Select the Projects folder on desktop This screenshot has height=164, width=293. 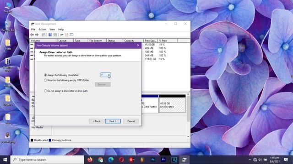pyautogui.click(x=8, y=101)
